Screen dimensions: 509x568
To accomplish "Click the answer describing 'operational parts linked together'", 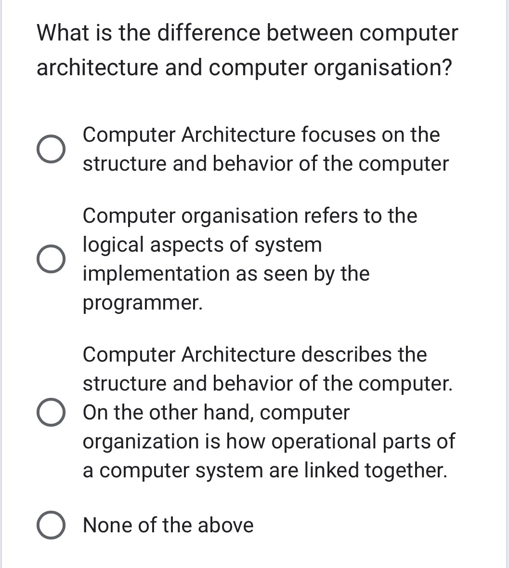I will click(x=269, y=440).
